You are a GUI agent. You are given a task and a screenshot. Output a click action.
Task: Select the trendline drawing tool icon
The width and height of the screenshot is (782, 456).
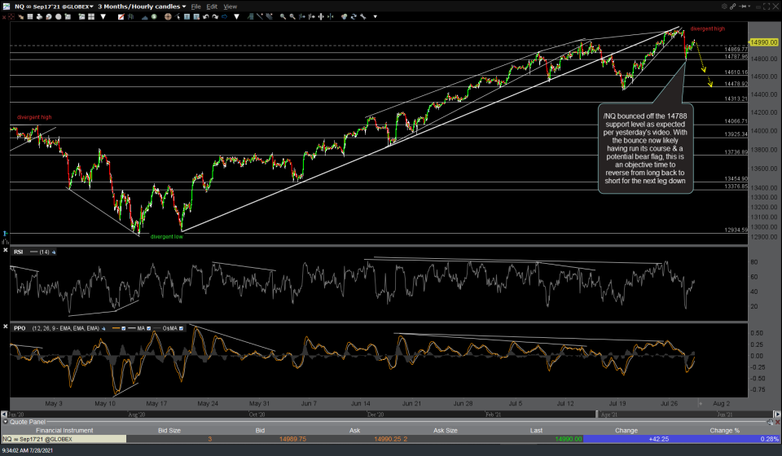pos(260,16)
